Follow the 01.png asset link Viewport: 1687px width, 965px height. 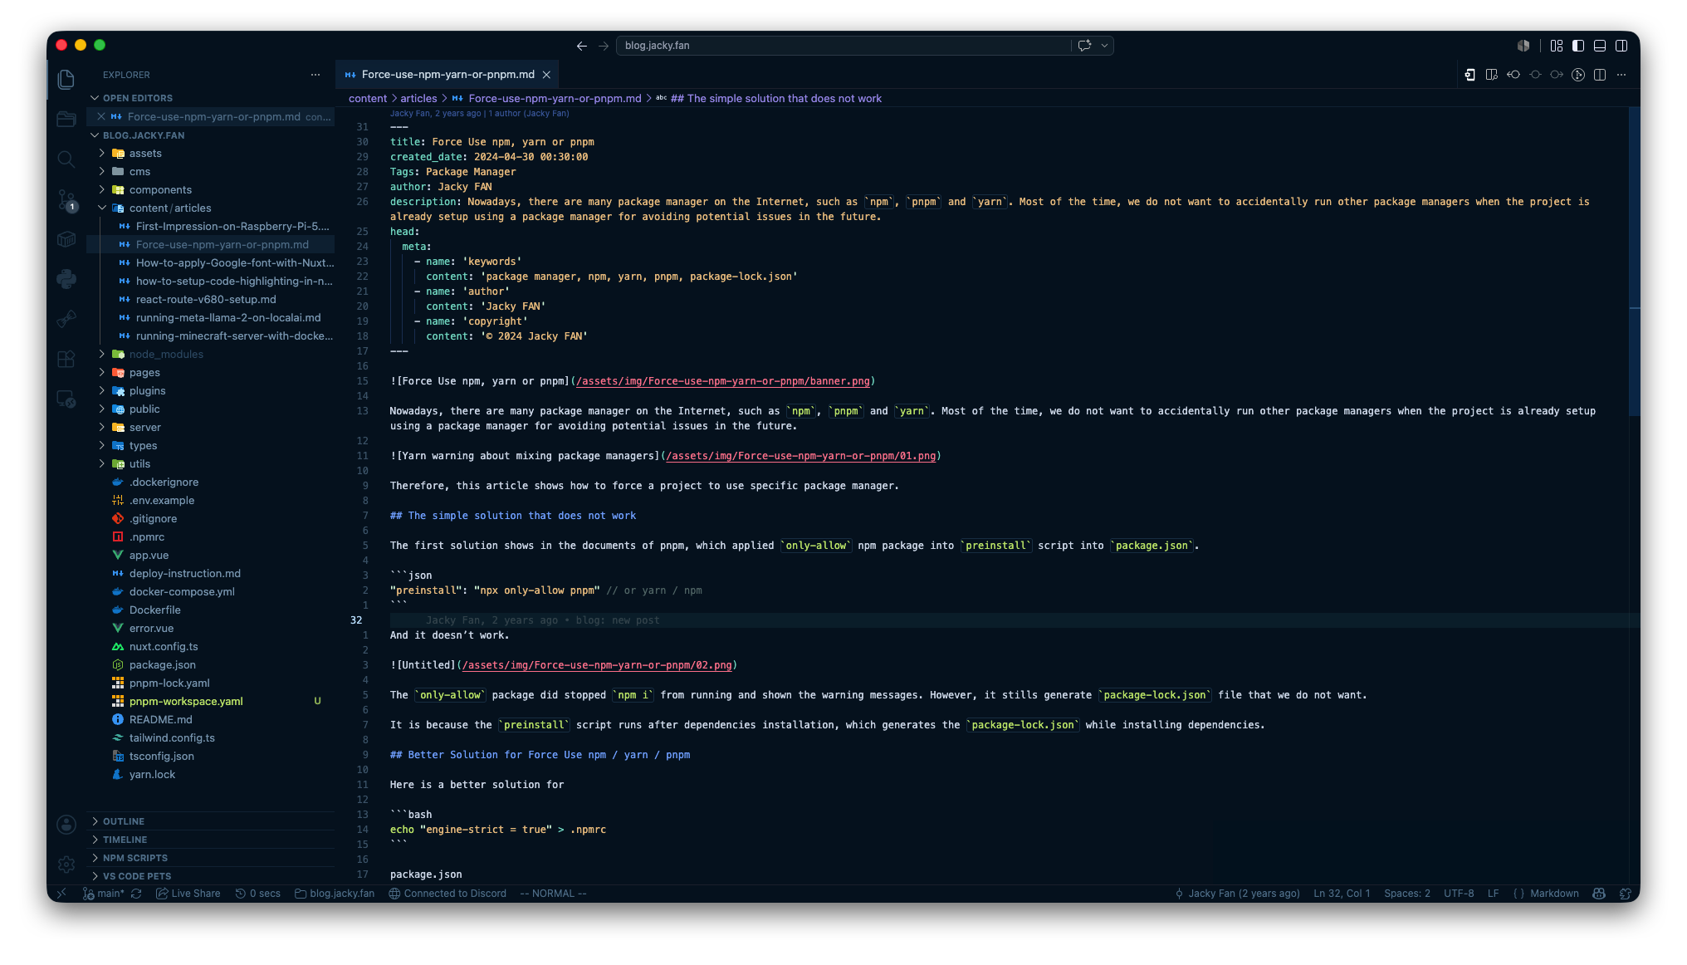pyautogui.click(x=801, y=456)
